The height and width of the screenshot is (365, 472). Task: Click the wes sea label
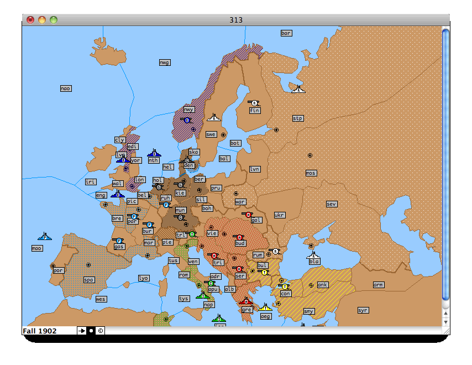[101, 299]
